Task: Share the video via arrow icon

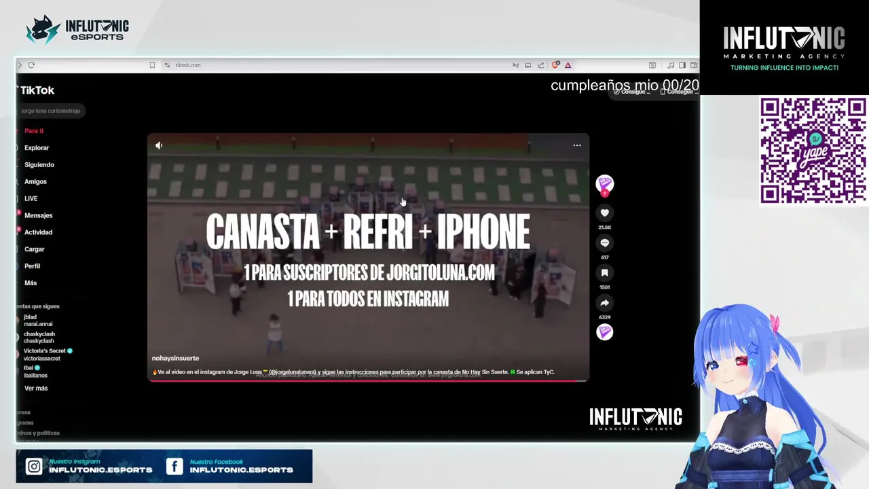Action: (x=604, y=303)
